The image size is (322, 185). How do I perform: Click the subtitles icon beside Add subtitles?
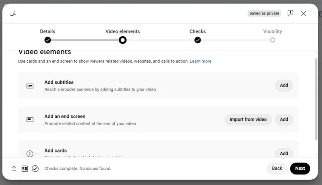point(30,86)
